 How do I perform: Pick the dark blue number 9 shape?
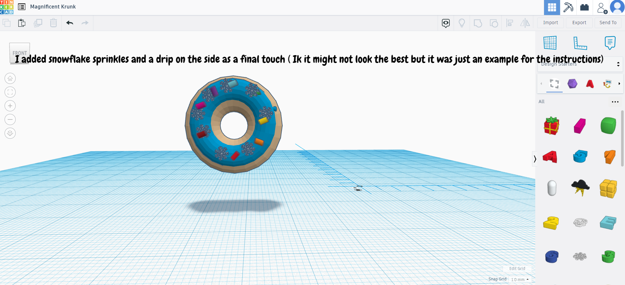(552, 257)
